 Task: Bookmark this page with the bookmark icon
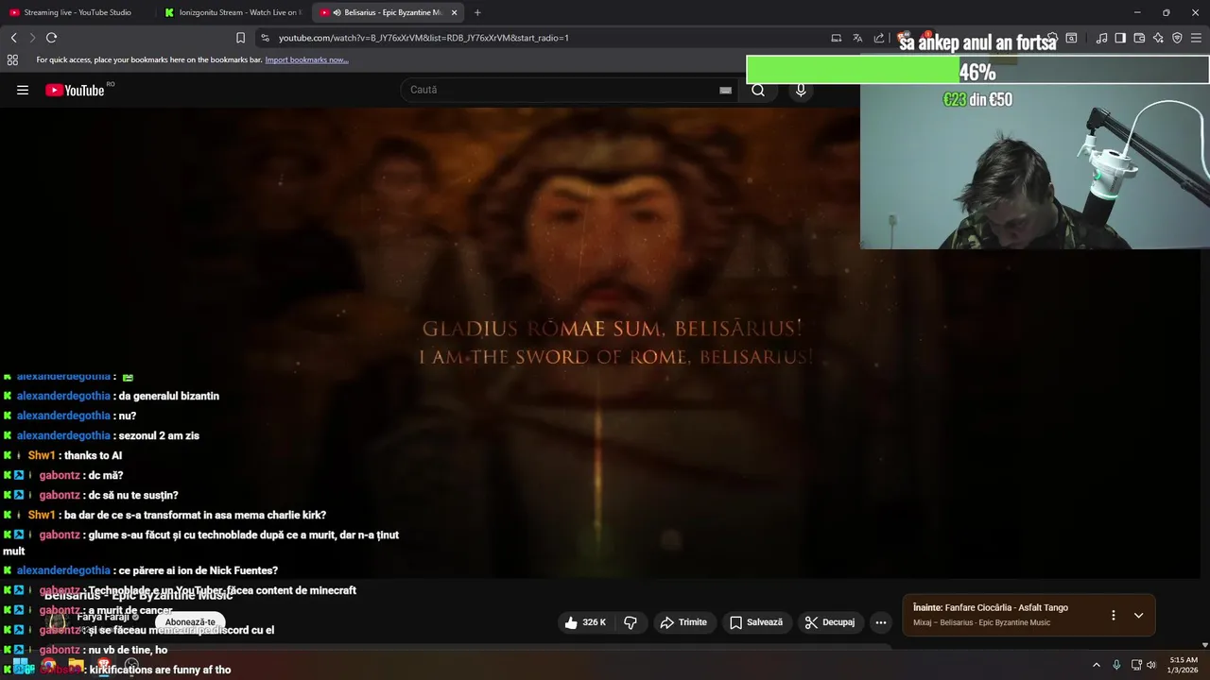tap(240, 38)
